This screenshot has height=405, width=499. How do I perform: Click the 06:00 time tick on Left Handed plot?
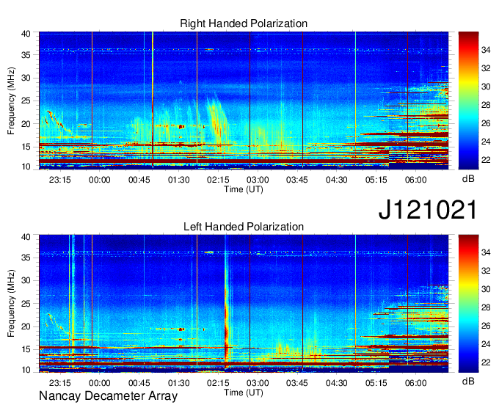point(415,383)
